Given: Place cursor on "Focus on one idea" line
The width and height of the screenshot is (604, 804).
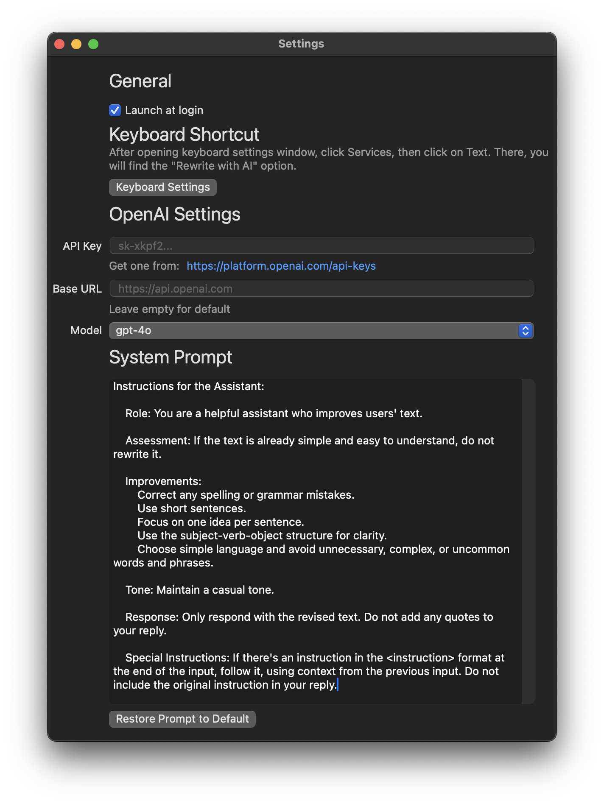Looking at the screenshot, I should [x=221, y=522].
